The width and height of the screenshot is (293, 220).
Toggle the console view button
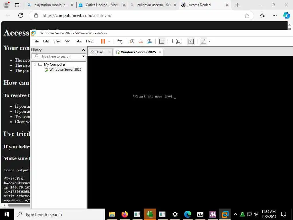(191, 41)
